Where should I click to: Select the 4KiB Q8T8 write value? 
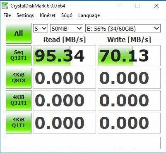coord(129,78)
